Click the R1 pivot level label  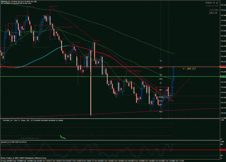pos(161,83)
